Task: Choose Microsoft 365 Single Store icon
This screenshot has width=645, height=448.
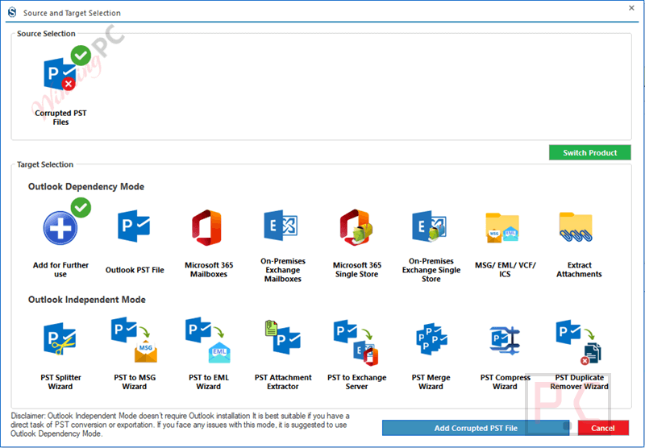Action: pos(356,227)
